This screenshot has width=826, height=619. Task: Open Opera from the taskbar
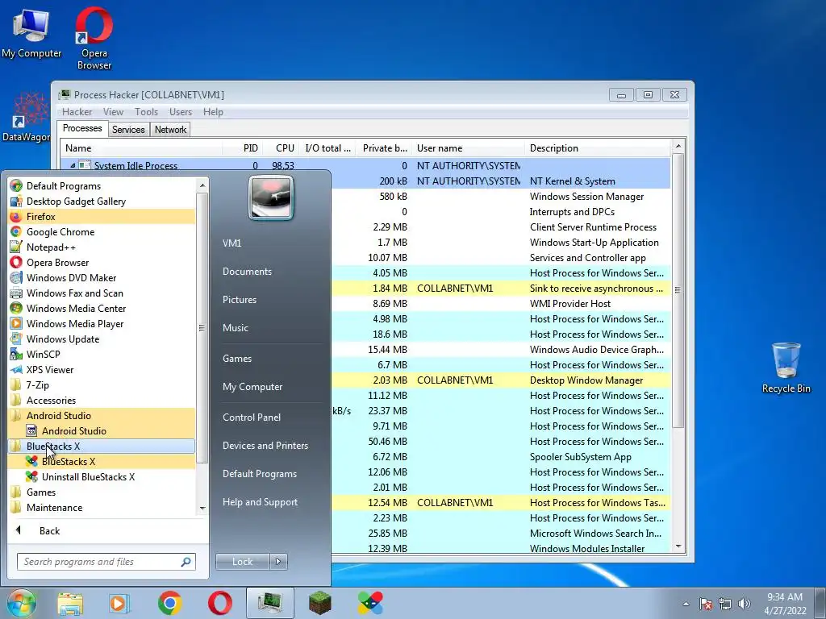tap(219, 603)
